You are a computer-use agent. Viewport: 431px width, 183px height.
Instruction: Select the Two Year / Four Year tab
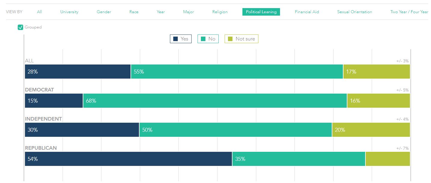click(409, 12)
